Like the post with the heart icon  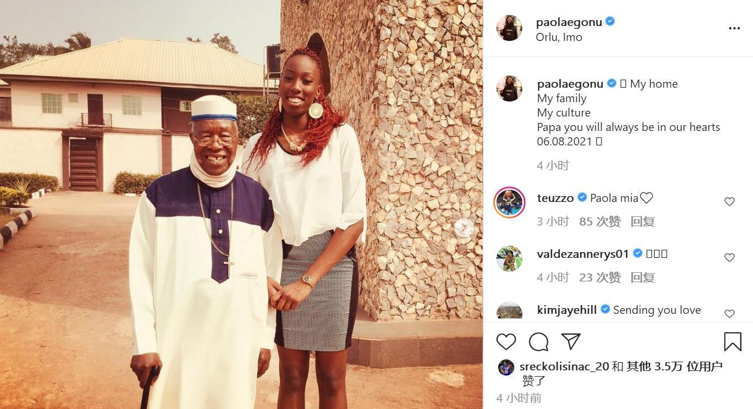point(506,342)
